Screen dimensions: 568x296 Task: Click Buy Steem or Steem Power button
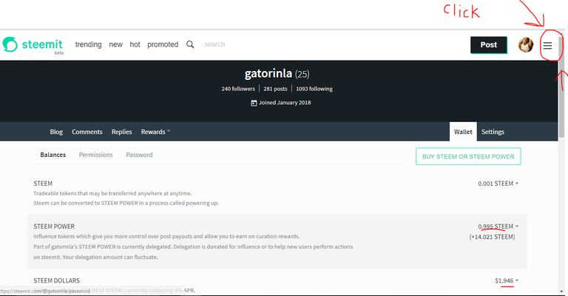tap(468, 157)
